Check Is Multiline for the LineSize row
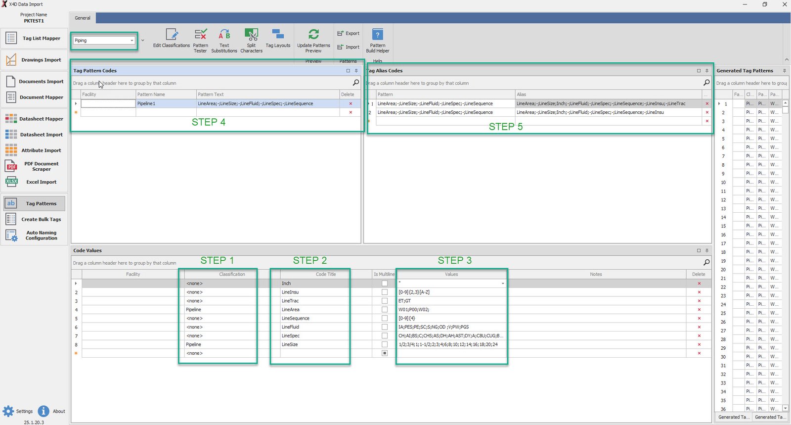The image size is (791, 425). click(x=385, y=344)
